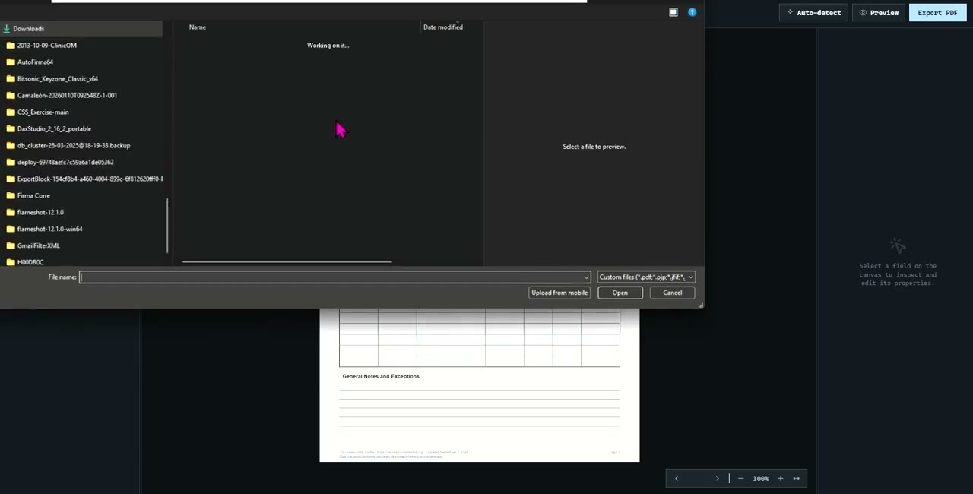The width and height of the screenshot is (973, 494).
Task: Select the db_cluster-26-03-2025 backup folder
Action: pyautogui.click(x=73, y=146)
